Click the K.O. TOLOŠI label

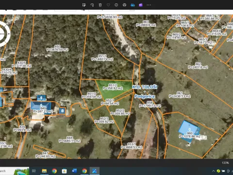145,87
